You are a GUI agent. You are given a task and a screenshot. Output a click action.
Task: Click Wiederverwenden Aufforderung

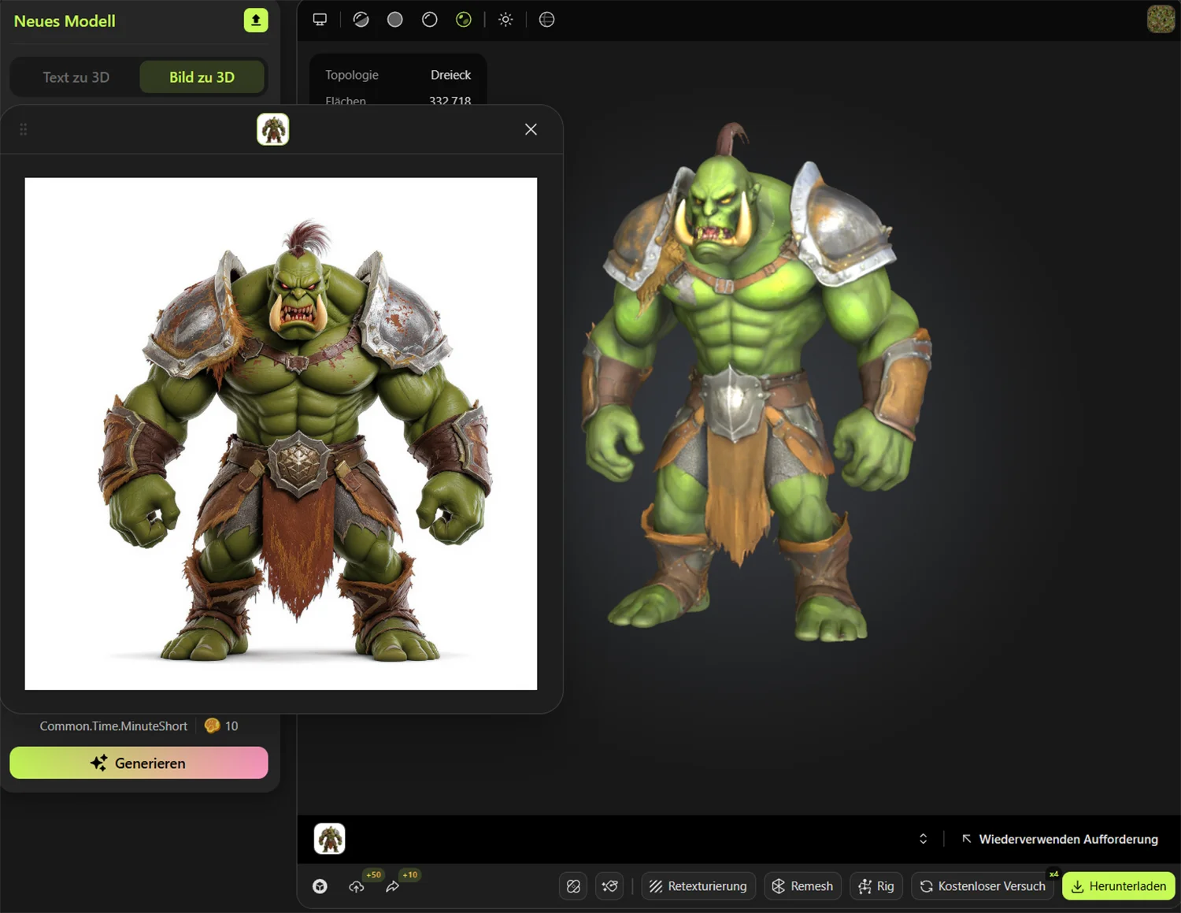(x=1060, y=839)
